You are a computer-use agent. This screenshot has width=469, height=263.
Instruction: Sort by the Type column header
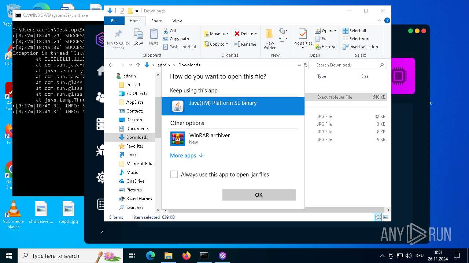tap(336, 76)
